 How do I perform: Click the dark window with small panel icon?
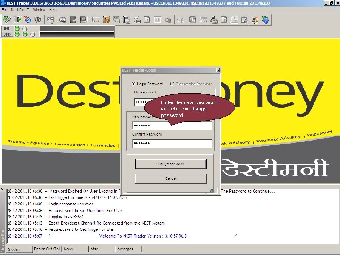pyautogui.click(x=127, y=20)
